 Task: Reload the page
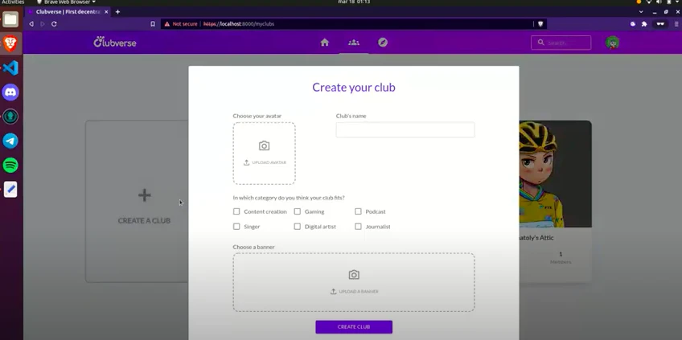[54, 24]
